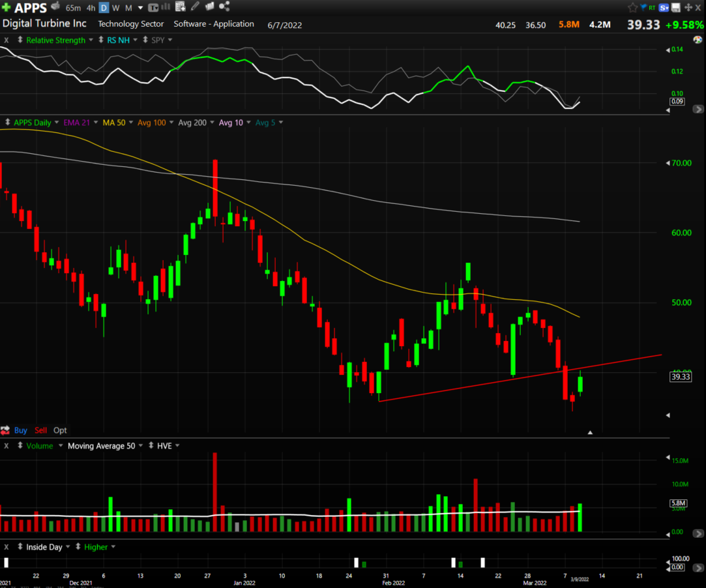Image resolution: width=706 pixels, height=588 pixels.
Task: Remove the Inside Day pane with X
Action: pos(7,547)
